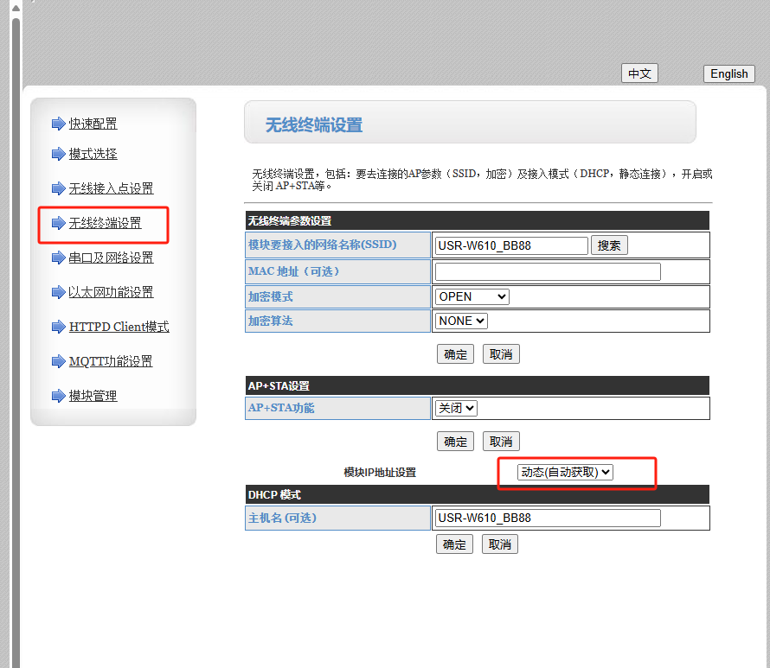Click the arrow icon beside 无线终端设置

[59, 223]
